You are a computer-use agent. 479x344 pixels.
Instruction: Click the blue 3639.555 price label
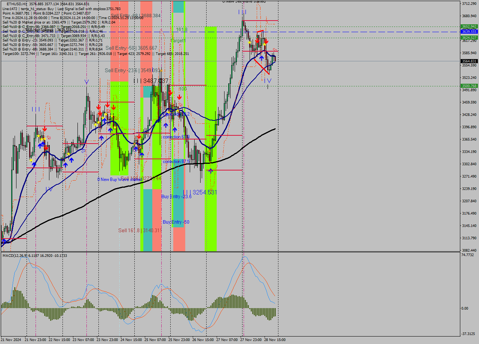tap(469, 32)
